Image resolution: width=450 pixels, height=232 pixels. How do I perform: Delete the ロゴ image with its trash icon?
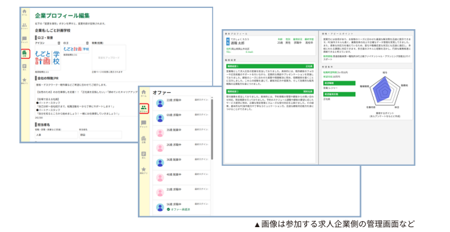pos(87,43)
